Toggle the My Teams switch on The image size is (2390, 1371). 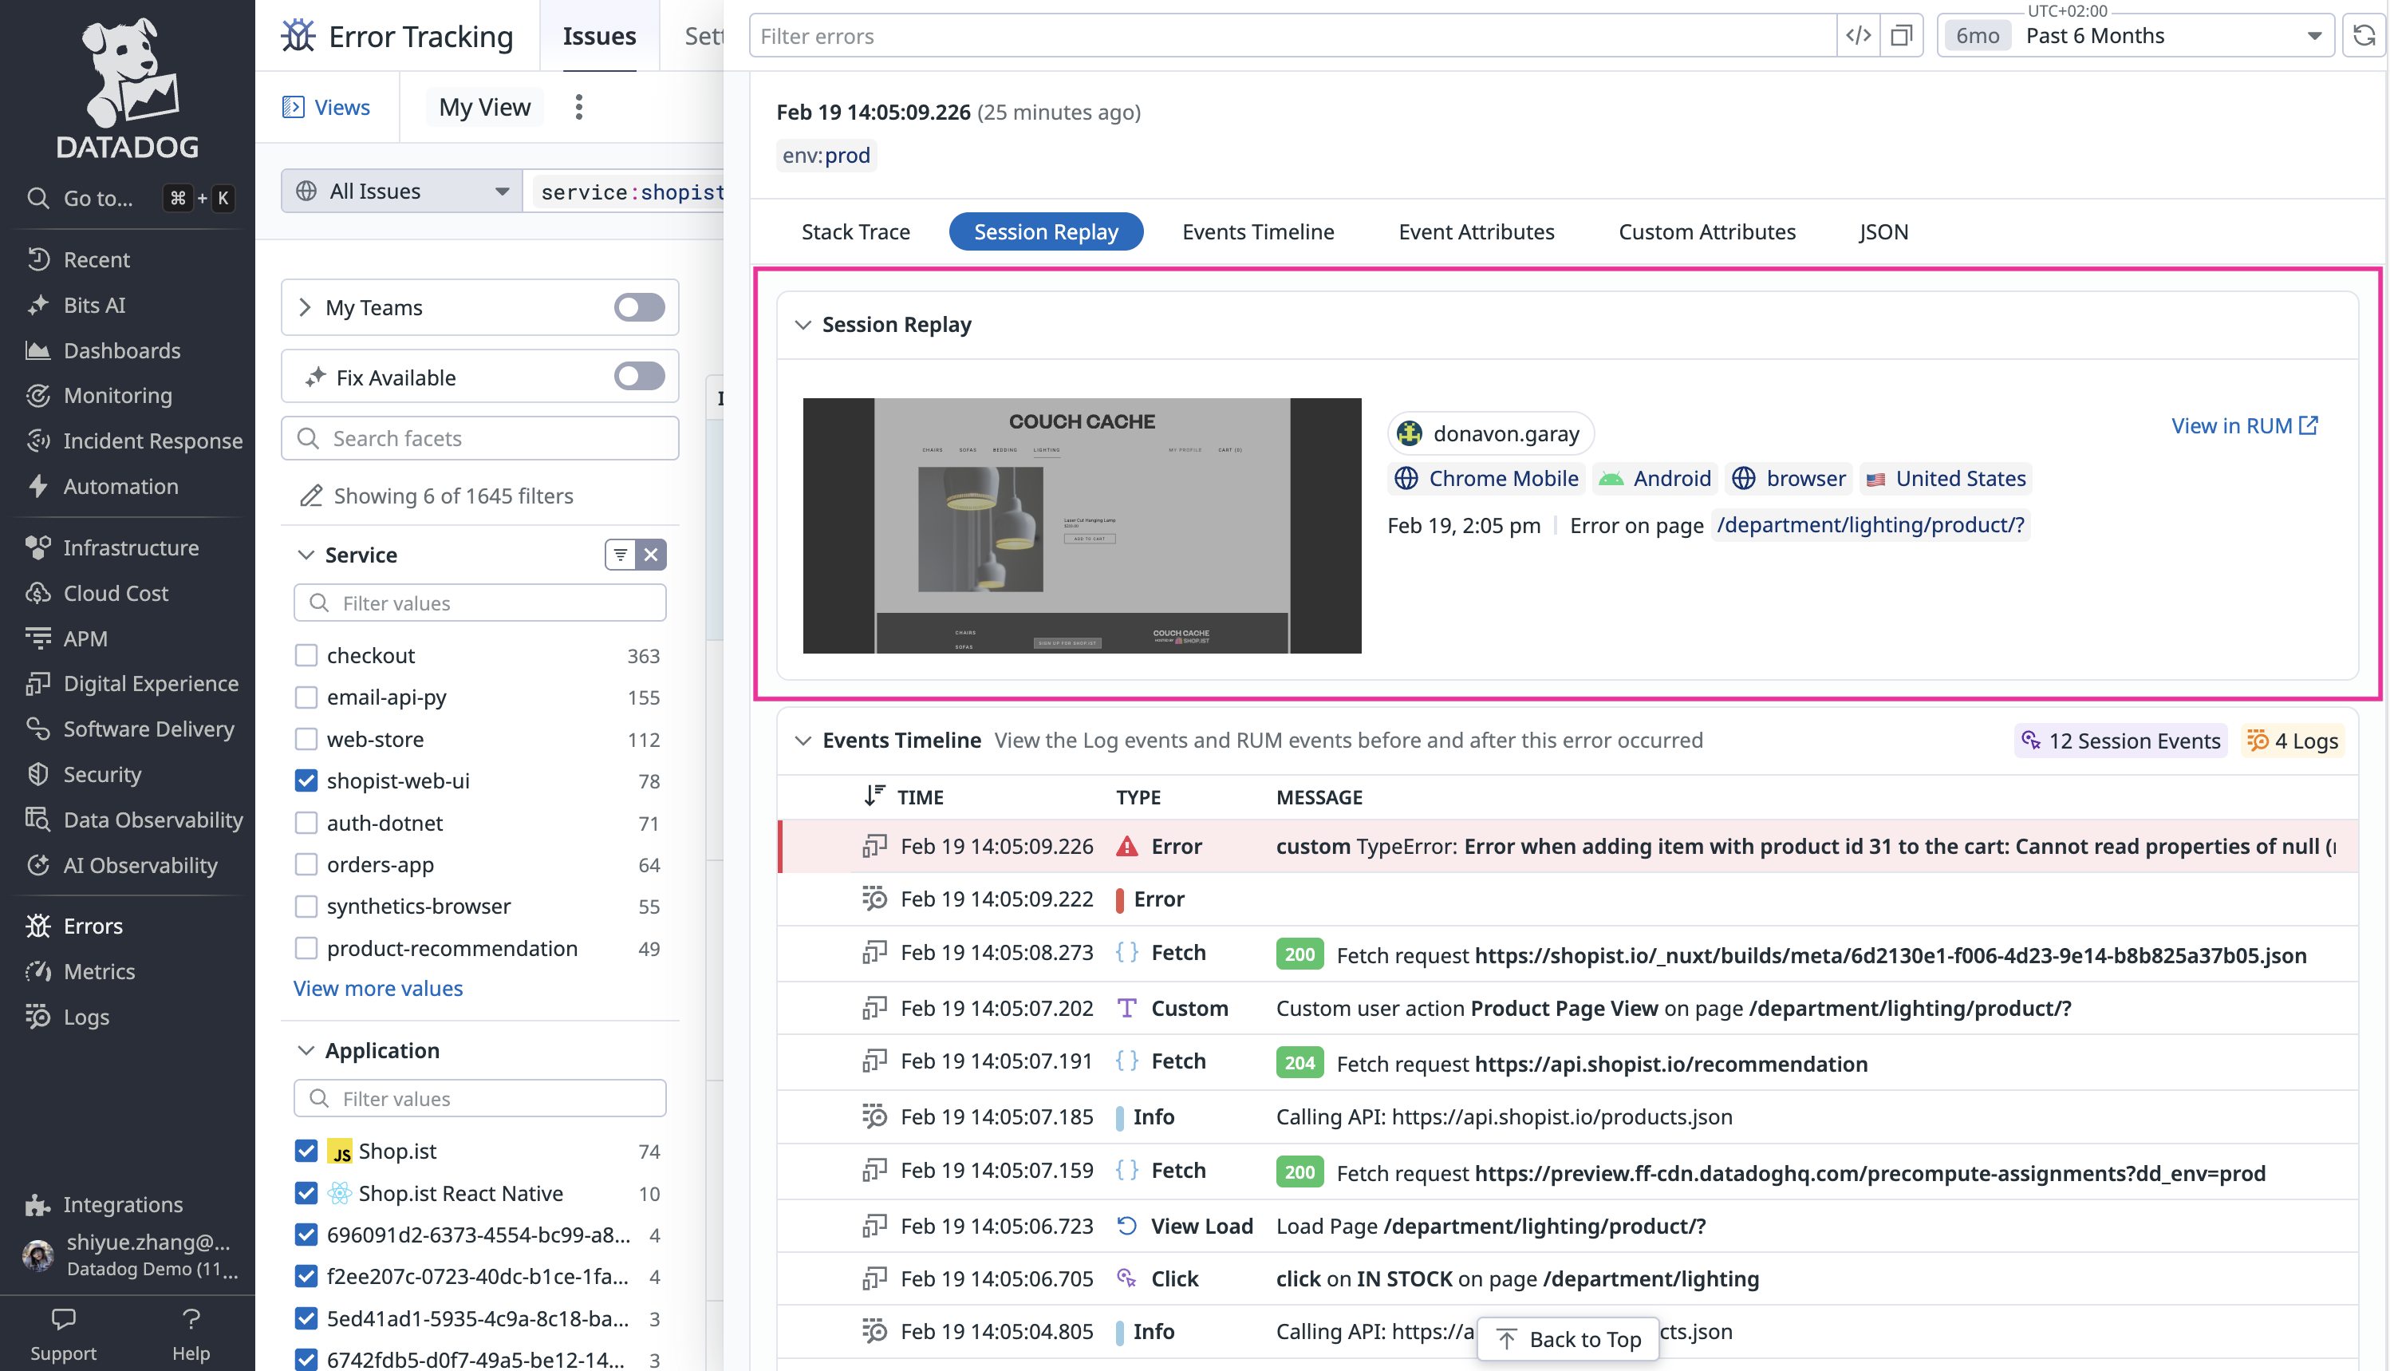click(639, 307)
